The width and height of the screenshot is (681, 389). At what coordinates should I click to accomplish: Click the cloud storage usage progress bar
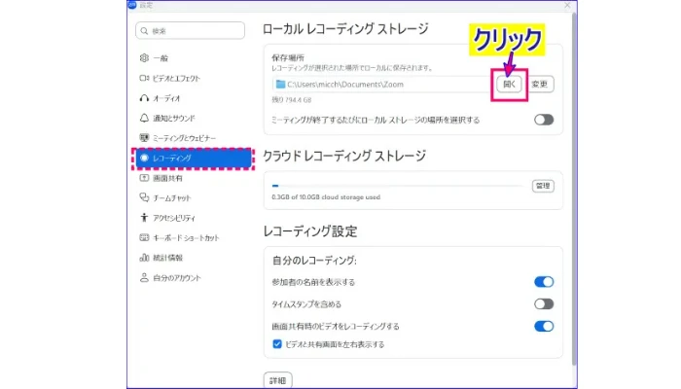click(397, 186)
